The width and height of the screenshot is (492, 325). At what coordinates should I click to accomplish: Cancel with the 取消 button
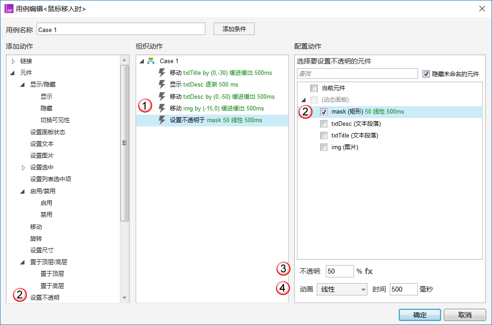click(465, 315)
